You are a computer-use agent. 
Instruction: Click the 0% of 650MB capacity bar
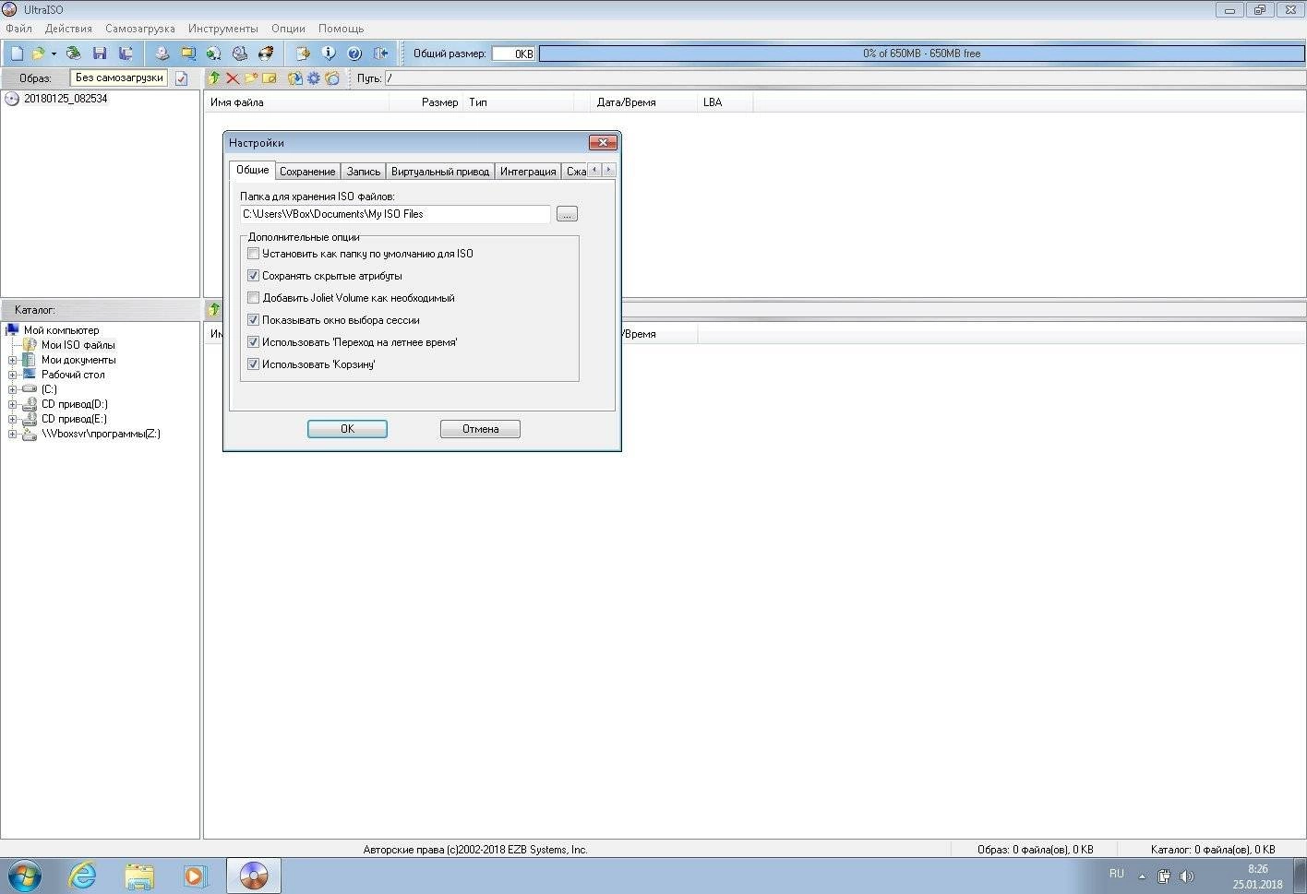[921, 54]
